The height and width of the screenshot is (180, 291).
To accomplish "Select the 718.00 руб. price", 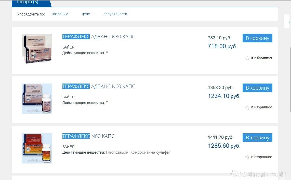I will pyautogui.click(x=222, y=46).
